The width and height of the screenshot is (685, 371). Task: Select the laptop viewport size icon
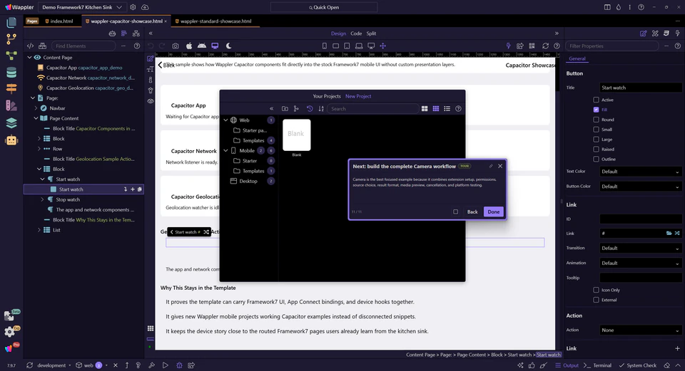pos(359,46)
